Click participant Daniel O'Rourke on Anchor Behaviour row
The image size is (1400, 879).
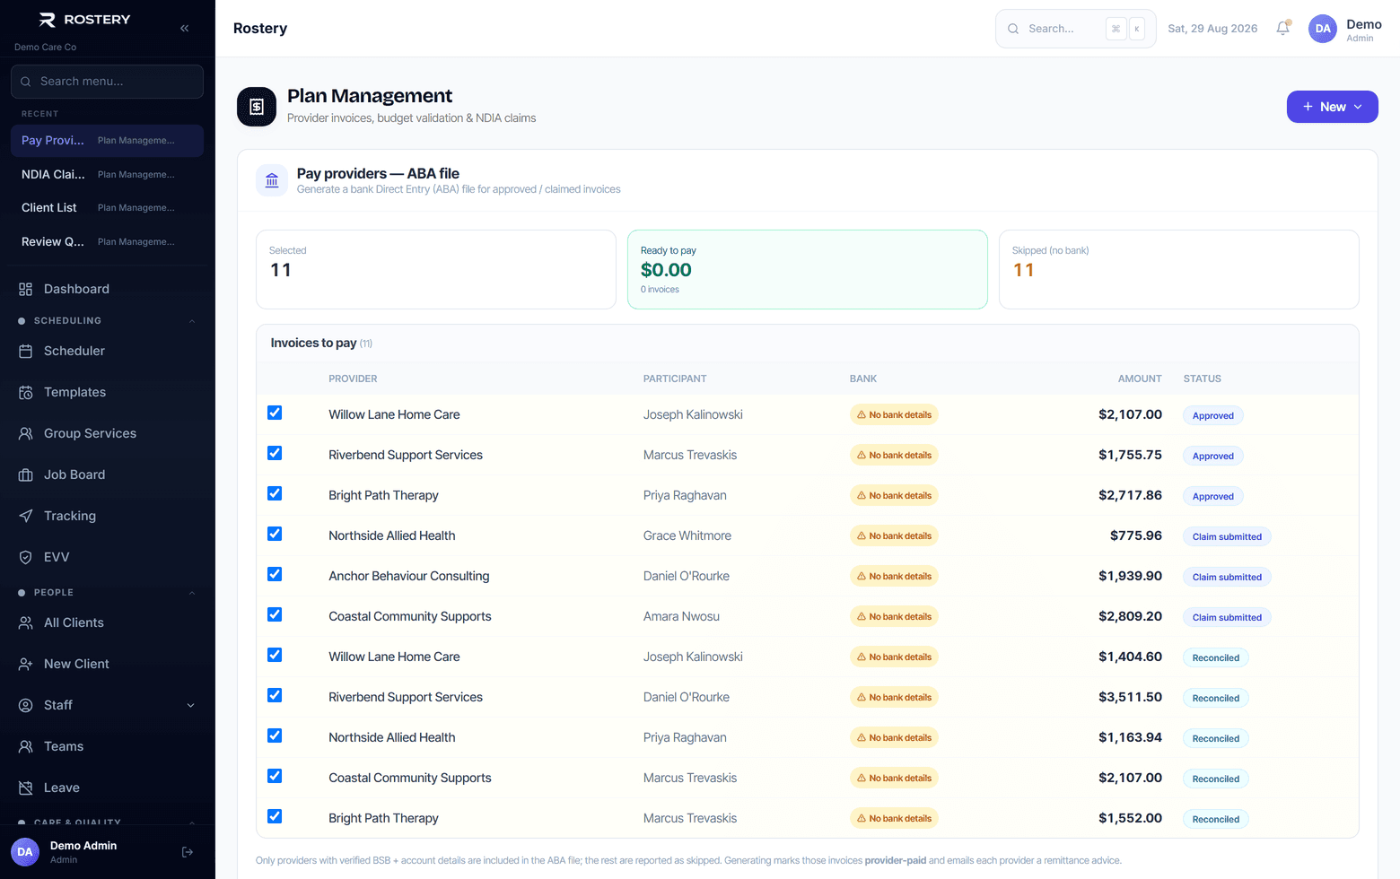[687, 576]
